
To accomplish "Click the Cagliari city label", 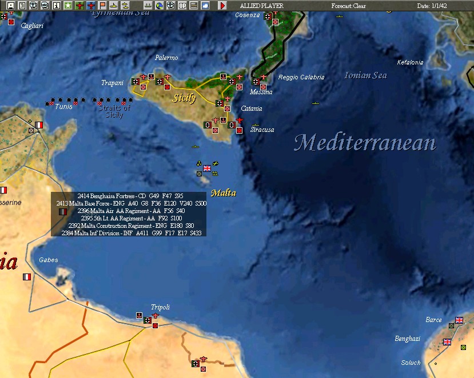I will coord(32,26).
